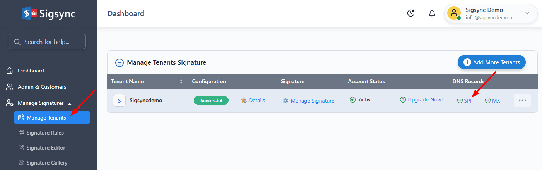Open the notifications bell icon

click(432, 14)
